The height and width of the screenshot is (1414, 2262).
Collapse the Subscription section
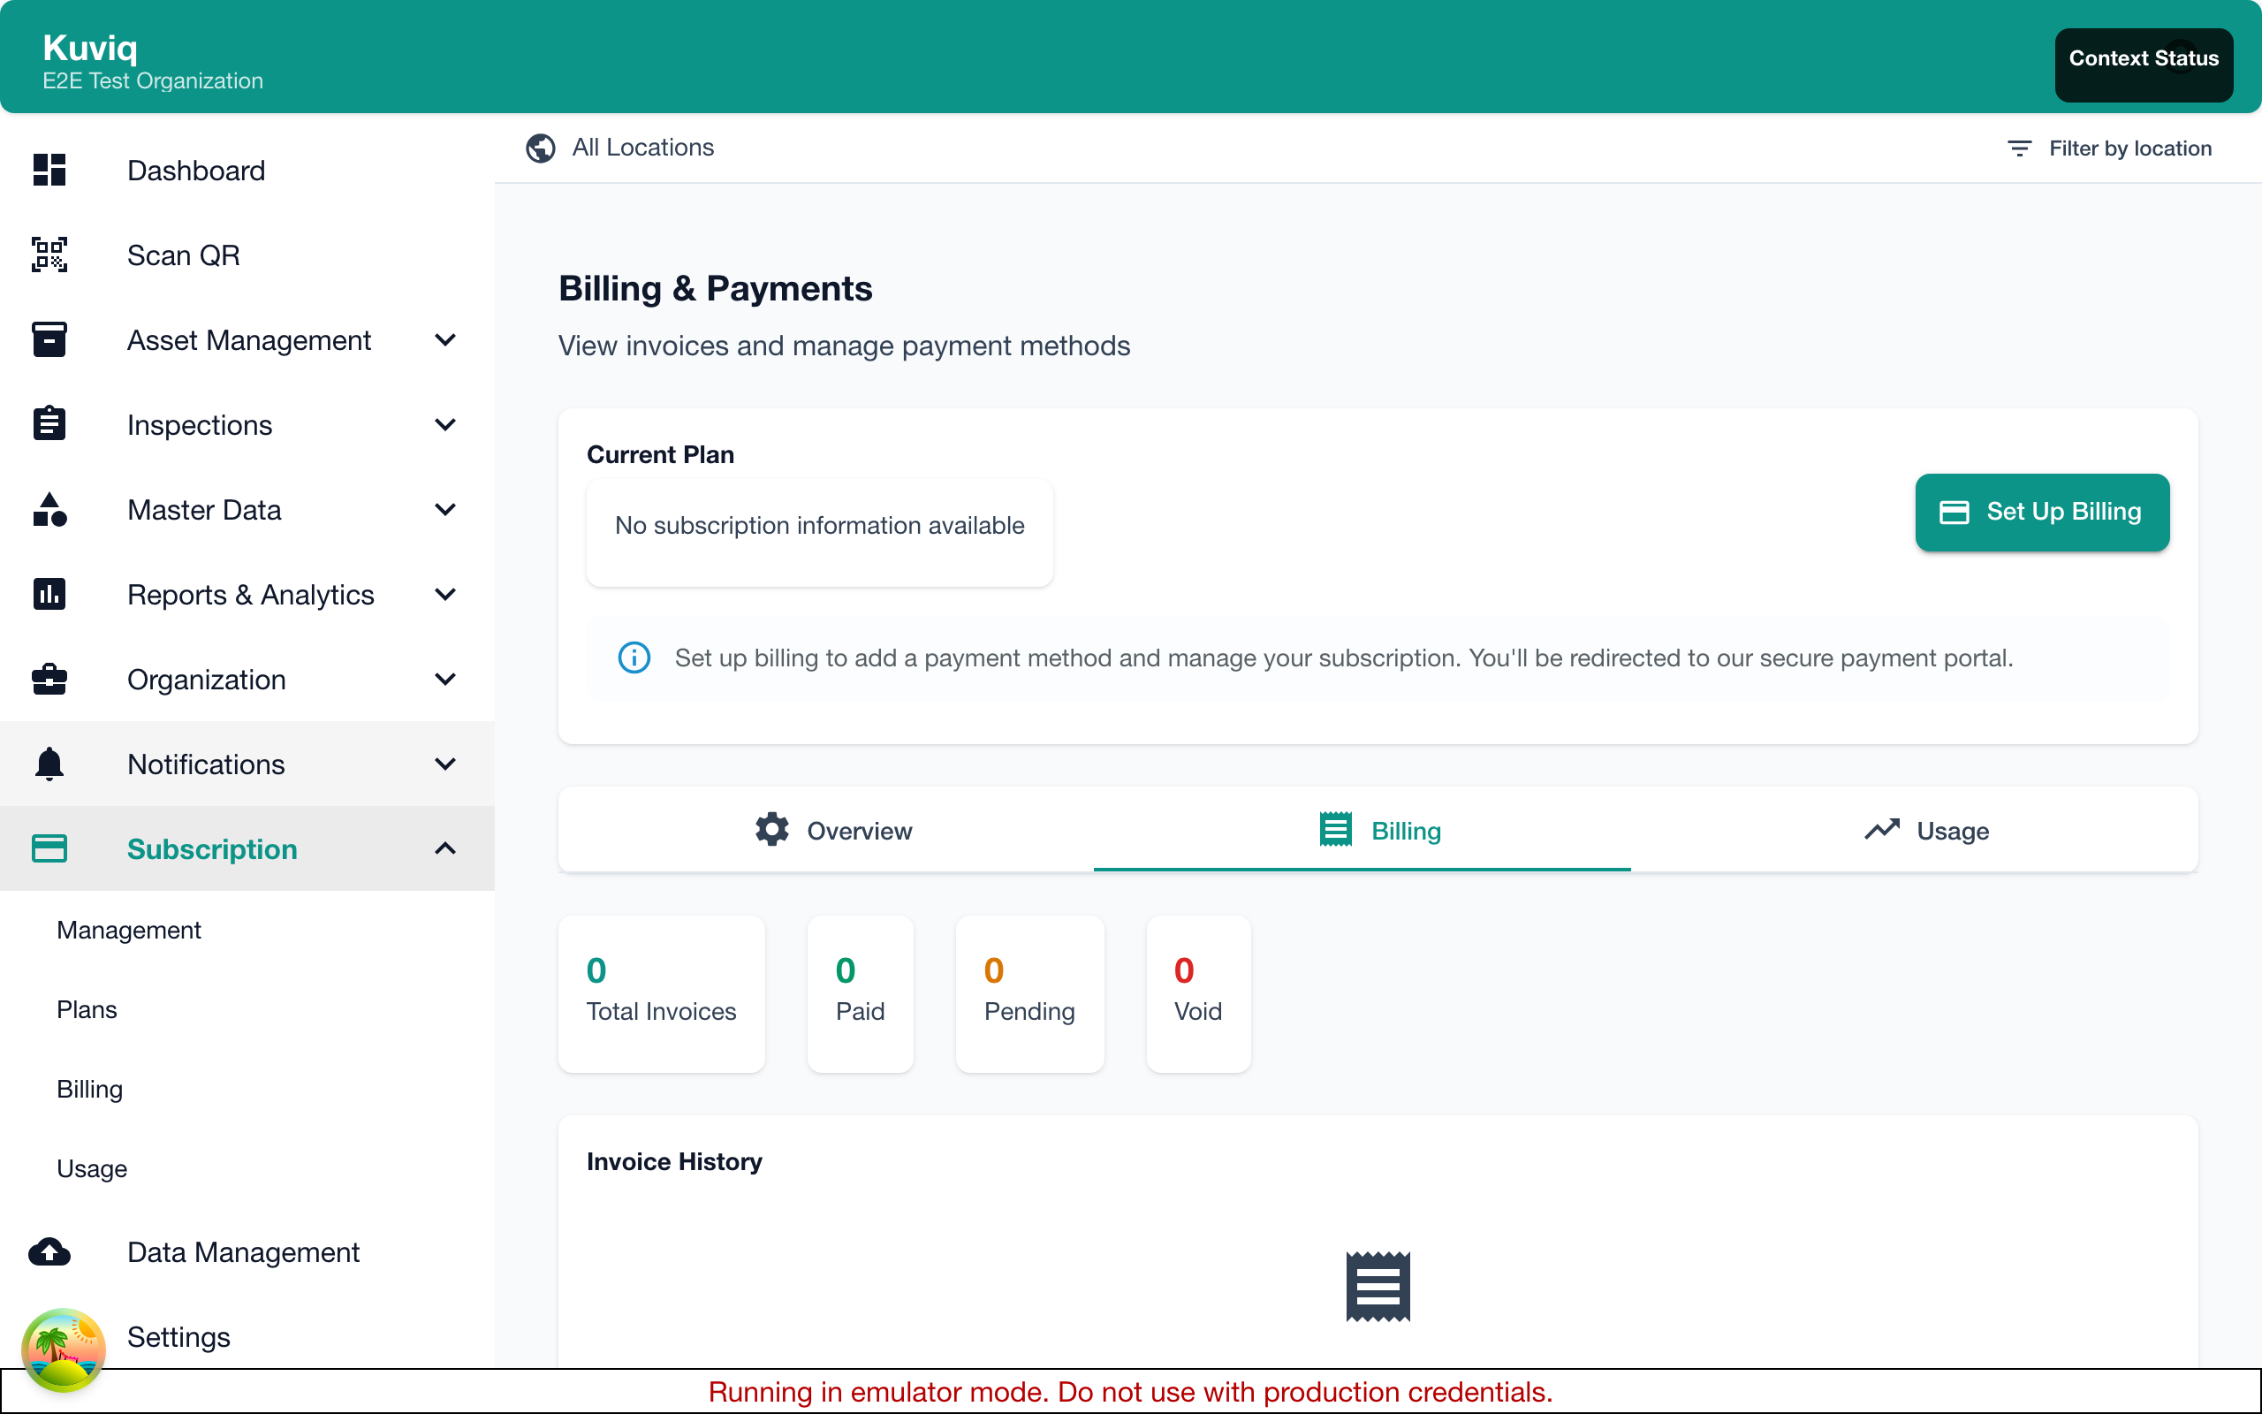tap(446, 848)
